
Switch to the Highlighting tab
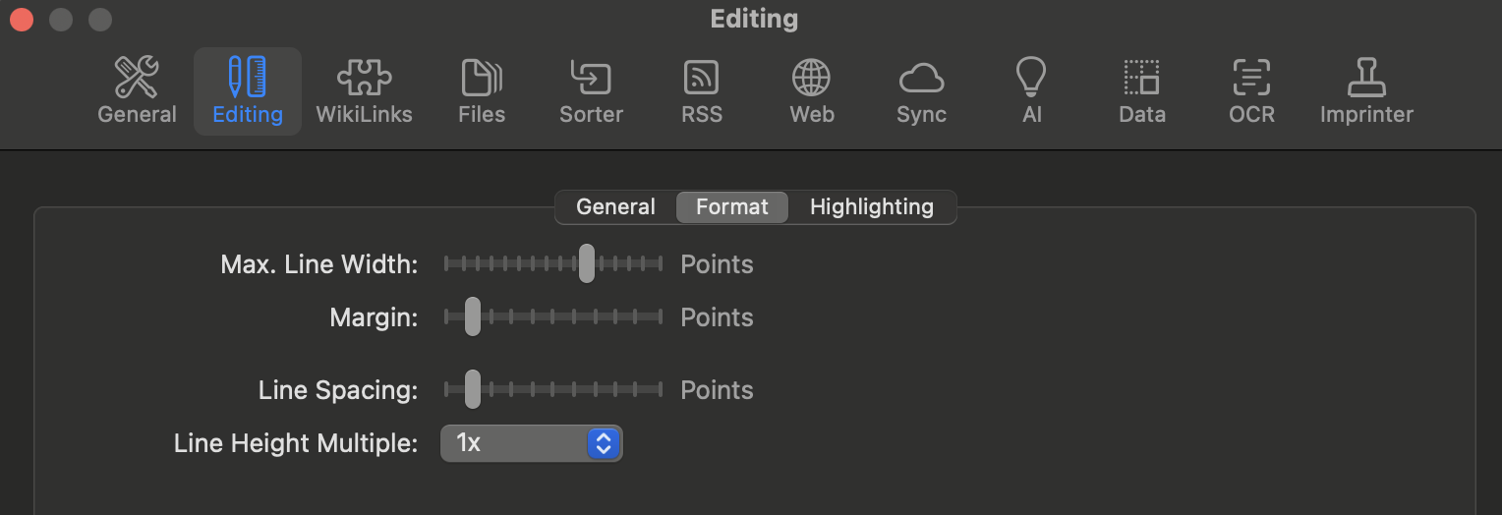[872, 207]
